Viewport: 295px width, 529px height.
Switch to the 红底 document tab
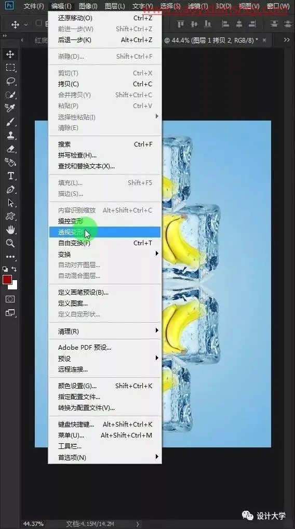[x=41, y=40]
